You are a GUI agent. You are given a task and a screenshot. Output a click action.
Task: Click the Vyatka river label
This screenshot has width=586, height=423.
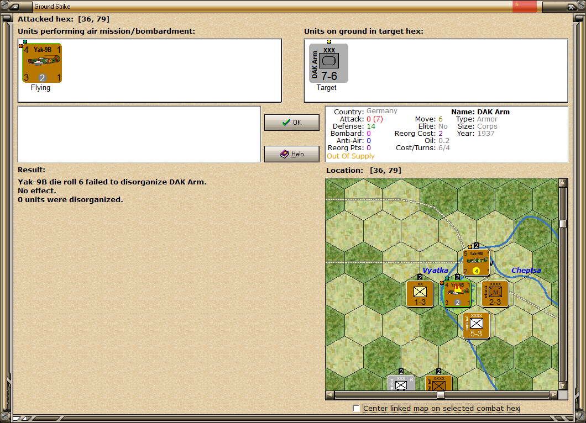(435, 270)
